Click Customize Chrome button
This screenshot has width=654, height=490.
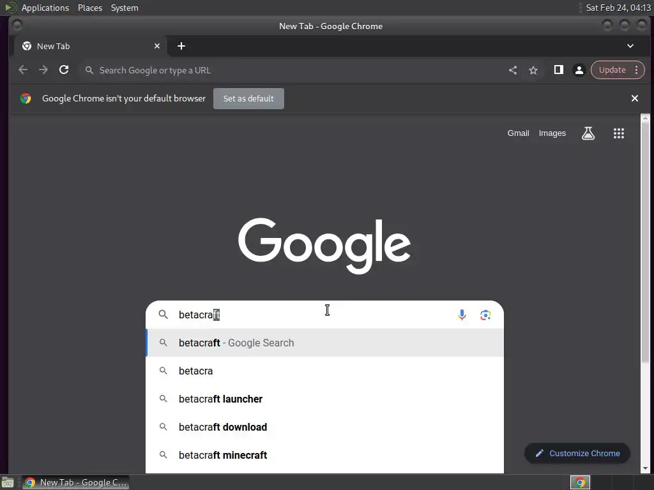[x=577, y=454]
